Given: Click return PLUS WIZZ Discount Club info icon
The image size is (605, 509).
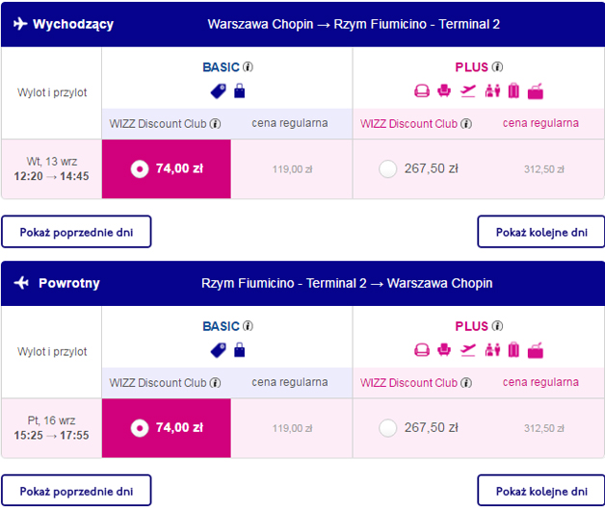Looking at the screenshot, I should pyautogui.click(x=466, y=383).
